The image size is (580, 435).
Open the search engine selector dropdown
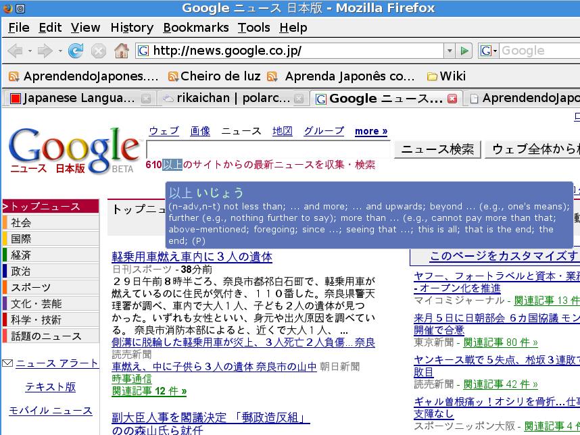(x=489, y=51)
